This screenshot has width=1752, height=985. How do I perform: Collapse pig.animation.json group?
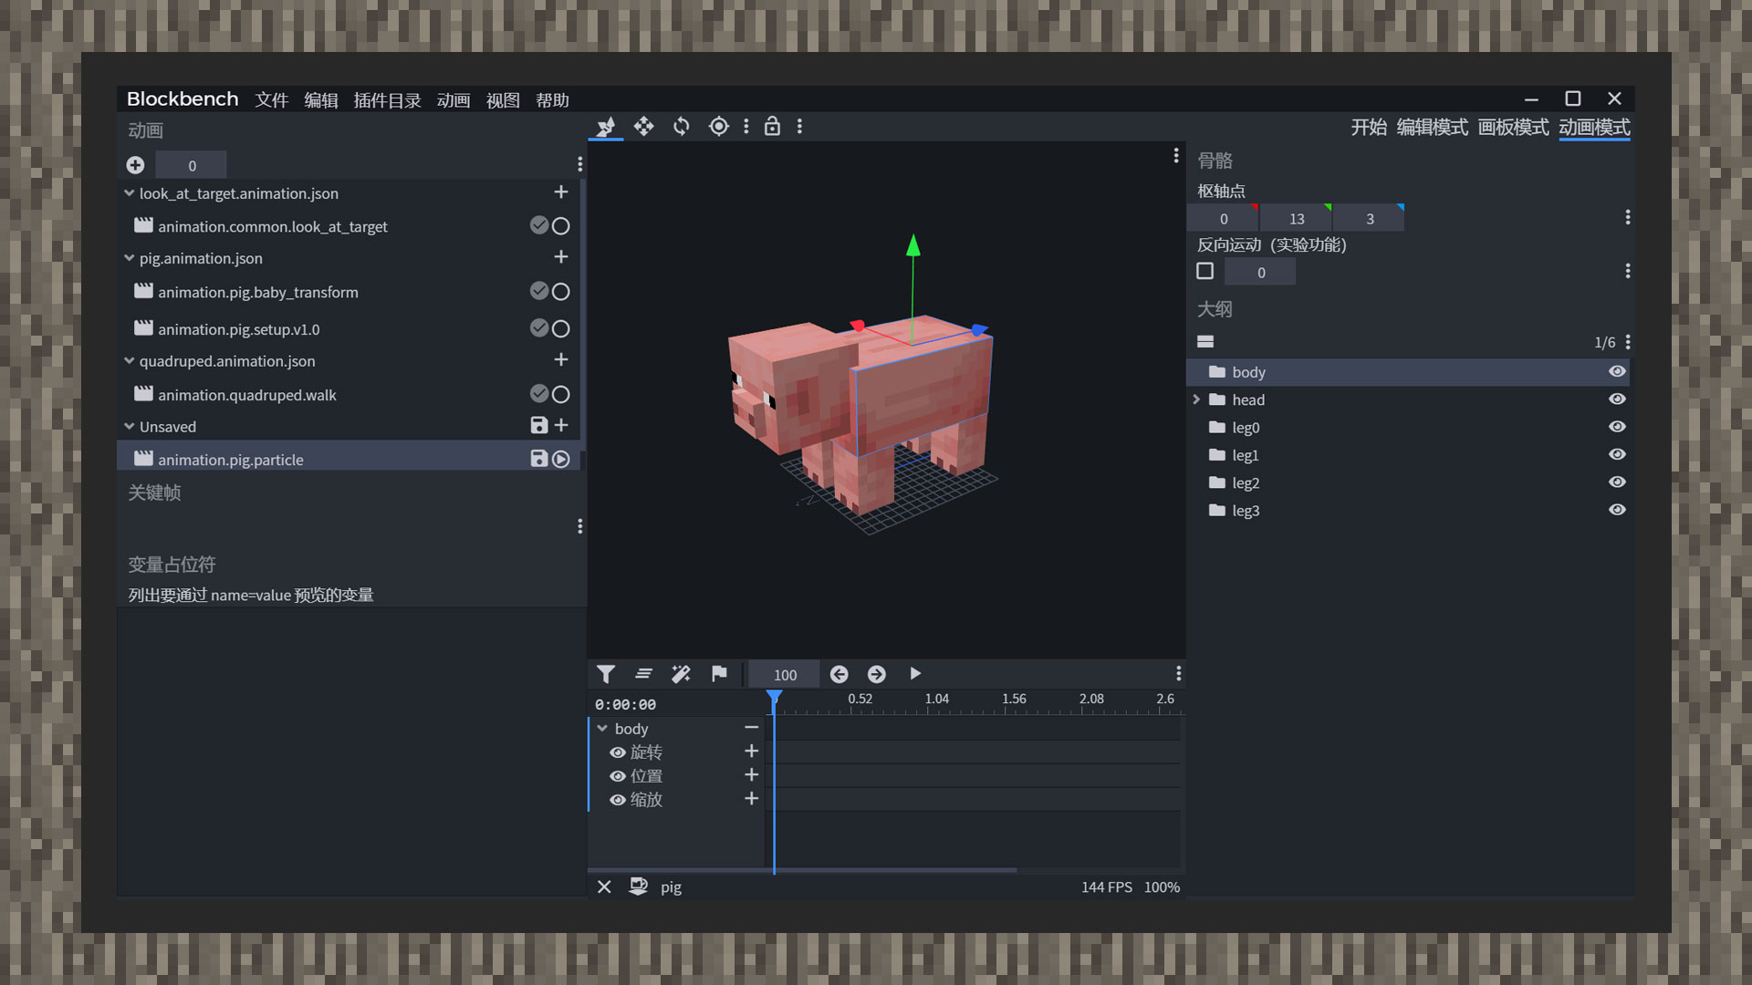pos(130,258)
